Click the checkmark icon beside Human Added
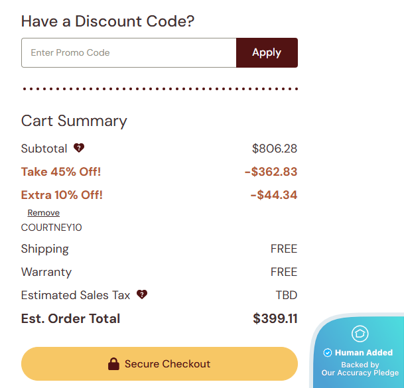The width and height of the screenshot is (404, 388). point(327,353)
